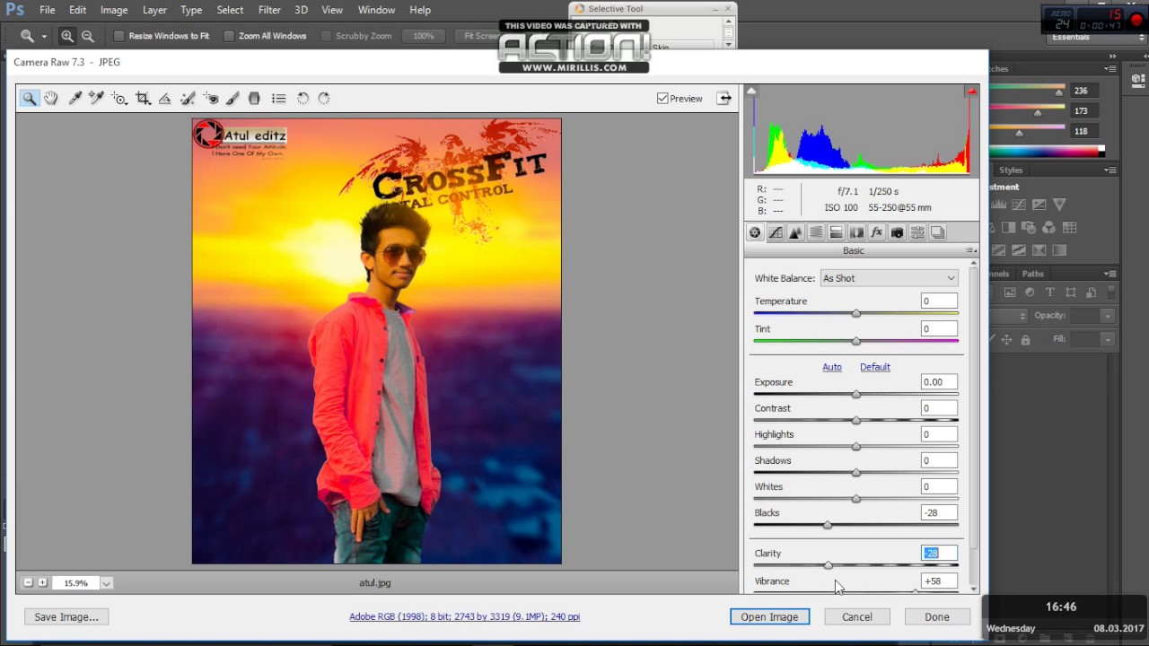Toggle full screen mode button

tap(724, 99)
